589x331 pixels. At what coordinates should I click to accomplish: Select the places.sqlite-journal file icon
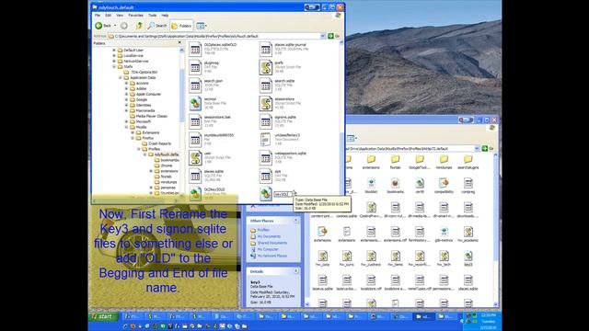click(266, 49)
